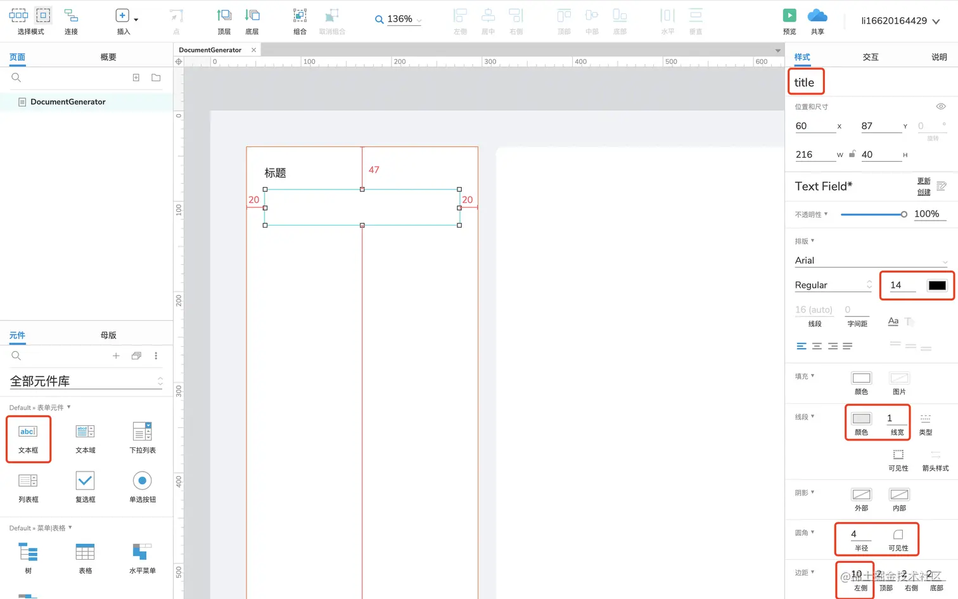Toggle the 内部 inner shadow
This screenshot has width=958, height=599.
[x=899, y=494]
